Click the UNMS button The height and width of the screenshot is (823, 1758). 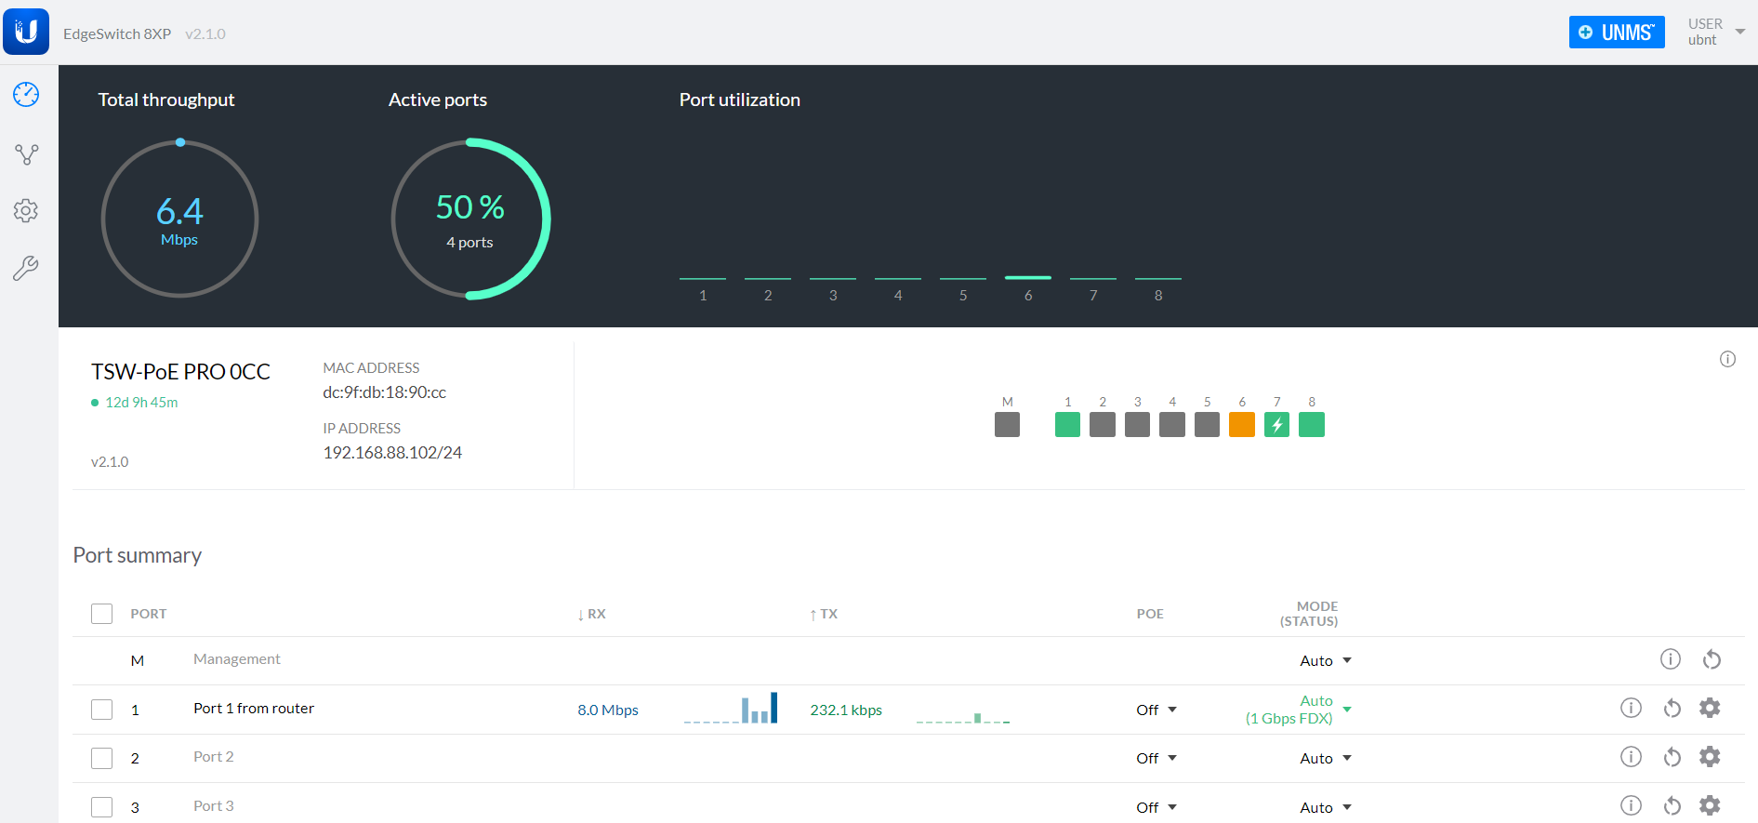tap(1617, 32)
